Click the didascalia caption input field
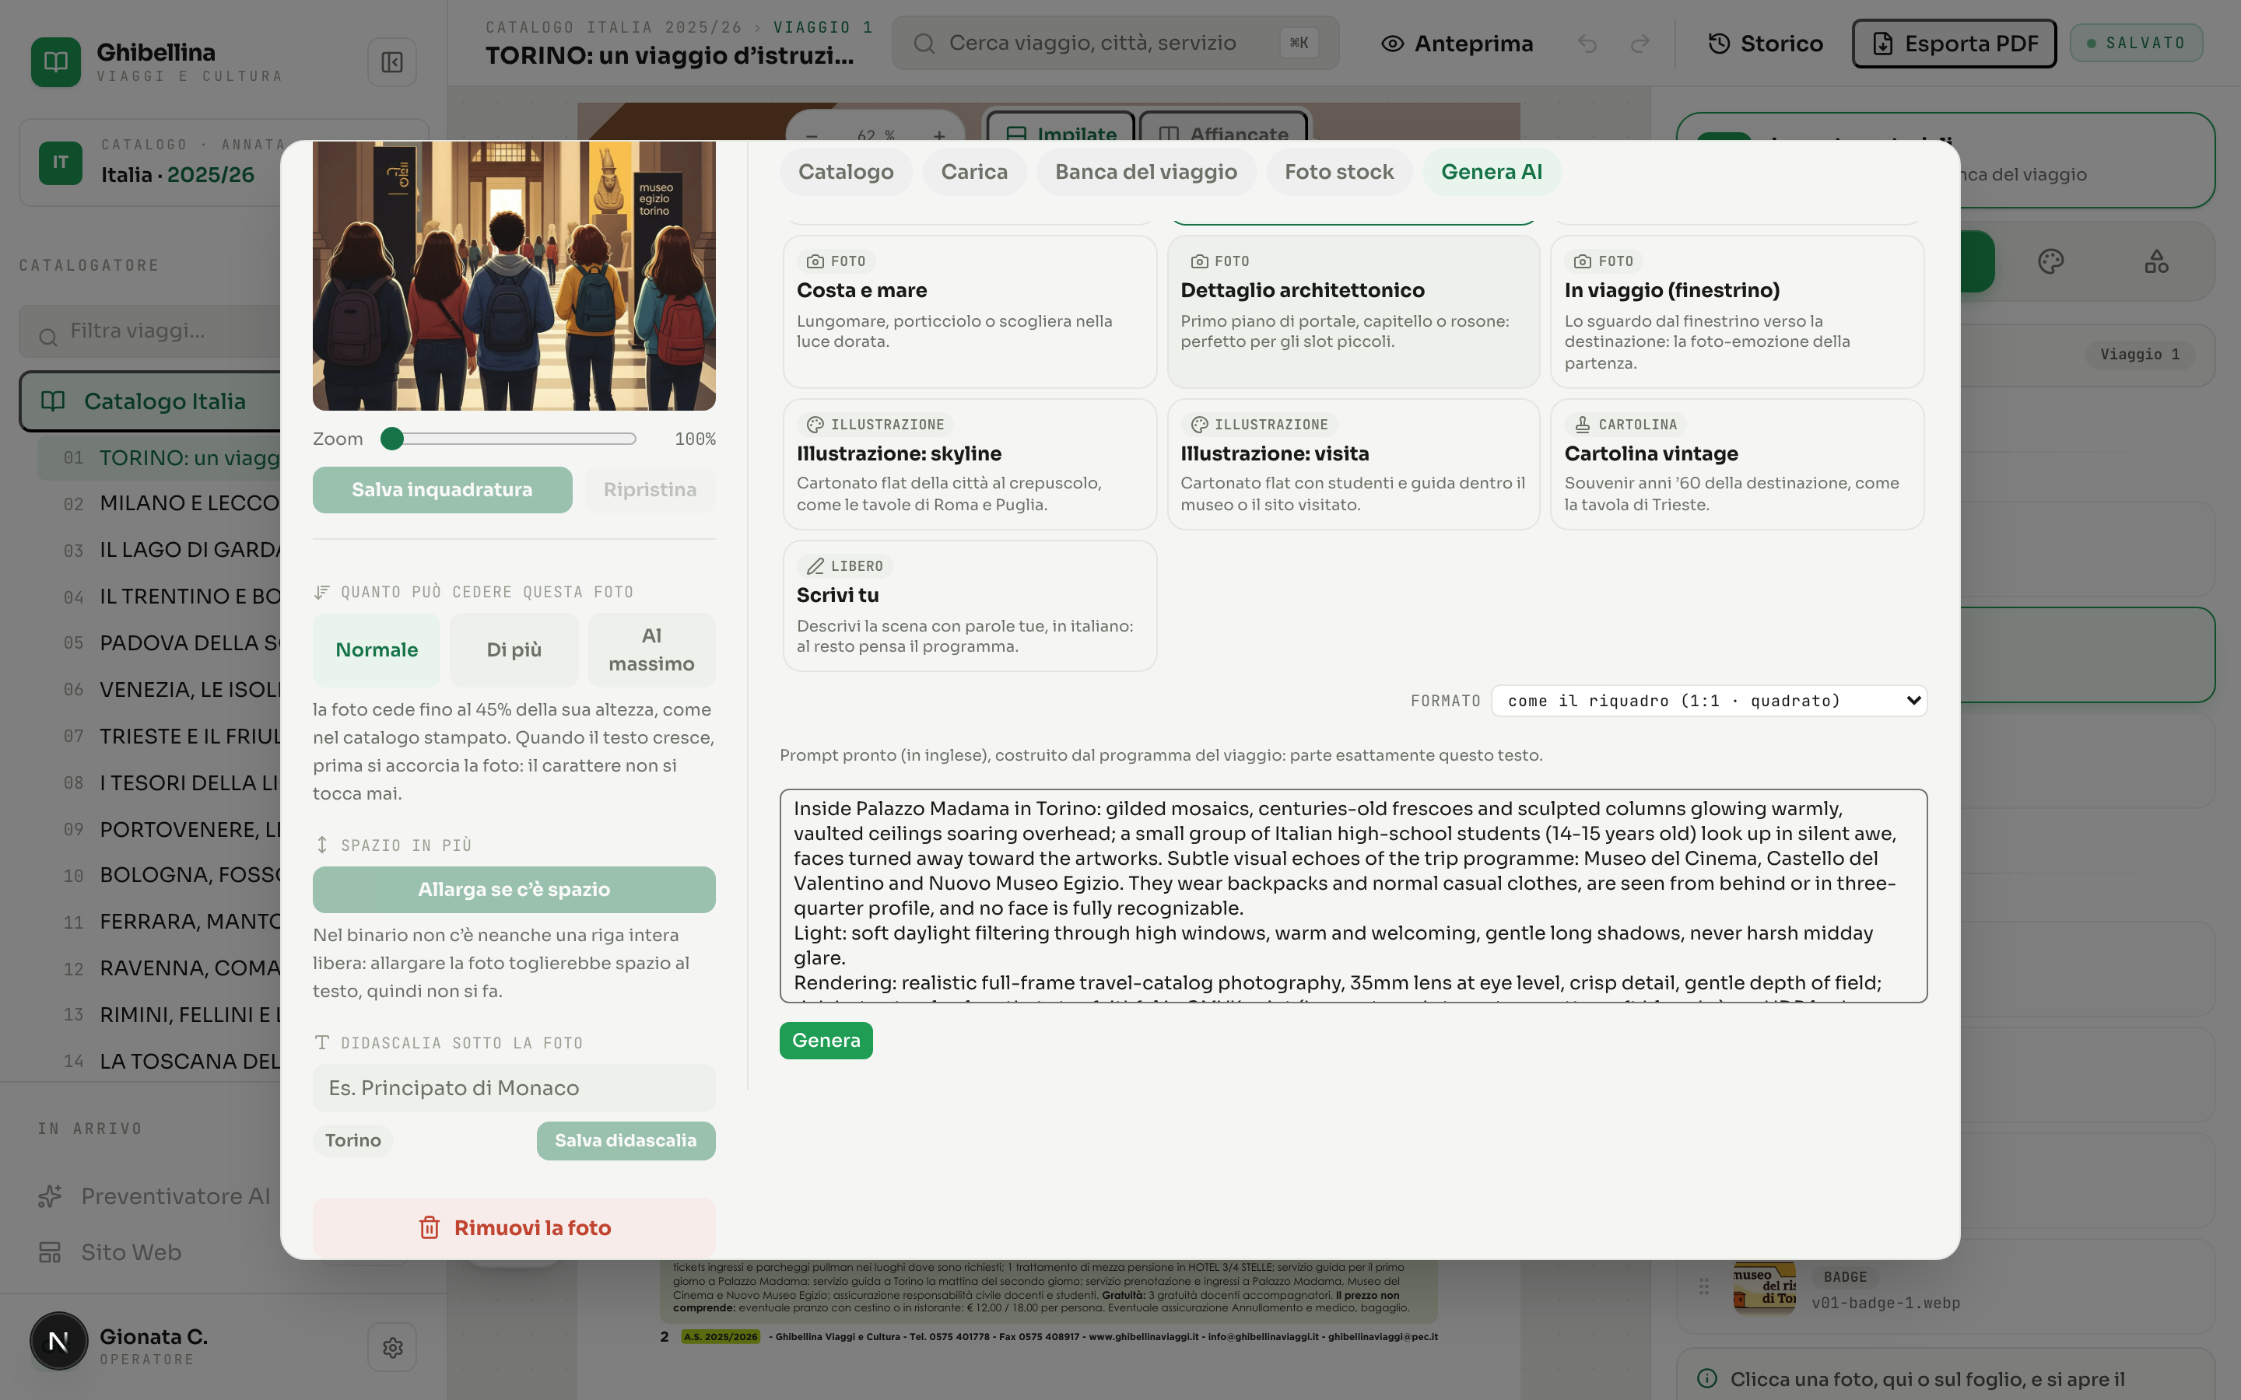Viewport: 2241px width, 1400px height. pos(514,1088)
